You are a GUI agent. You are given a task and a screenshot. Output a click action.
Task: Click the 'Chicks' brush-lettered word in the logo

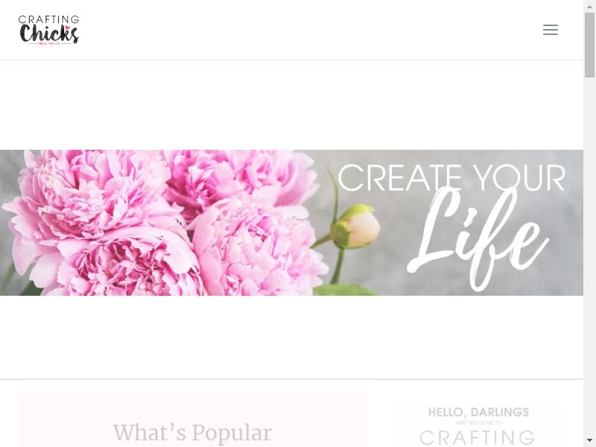(49, 34)
